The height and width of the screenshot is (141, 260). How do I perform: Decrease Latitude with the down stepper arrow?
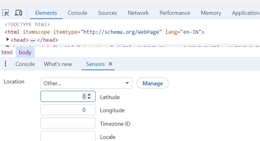click(x=89, y=98)
